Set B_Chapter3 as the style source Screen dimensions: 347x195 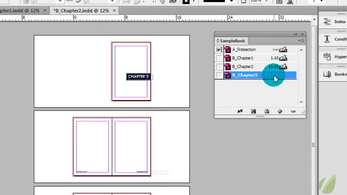click(x=219, y=75)
